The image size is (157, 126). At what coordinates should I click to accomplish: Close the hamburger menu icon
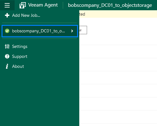7,5
